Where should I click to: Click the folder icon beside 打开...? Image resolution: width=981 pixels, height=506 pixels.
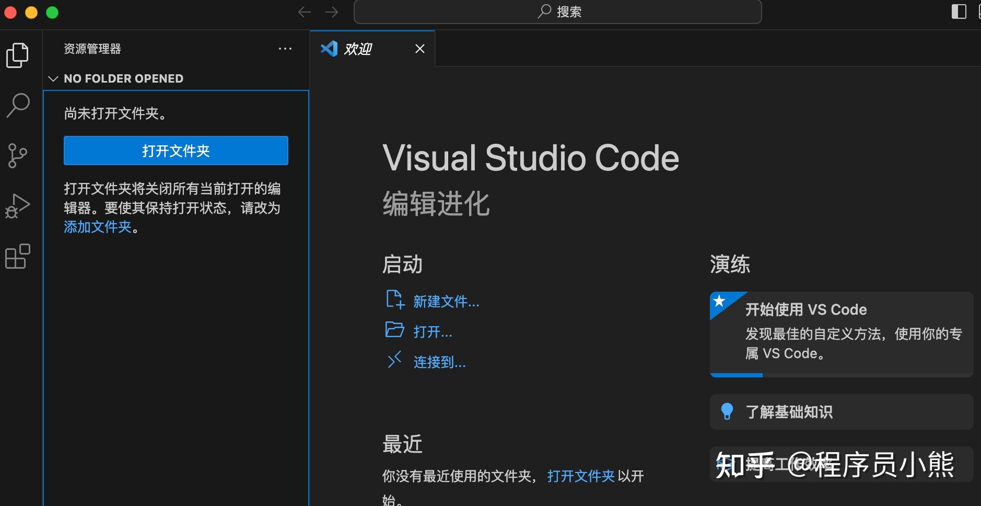pos(395,330)
